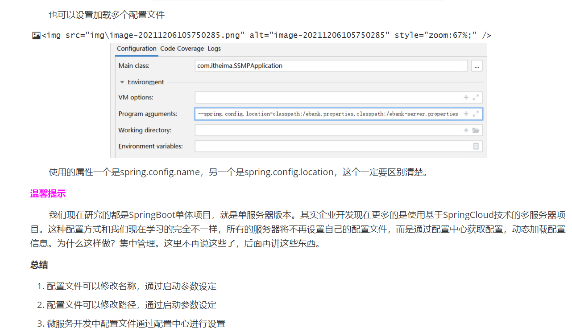Click the paragraph starting "我们现在研究的都是SpringBoot单体项目"
The height and width of the screenshot is (336, 572).
[x=298, y=229]
